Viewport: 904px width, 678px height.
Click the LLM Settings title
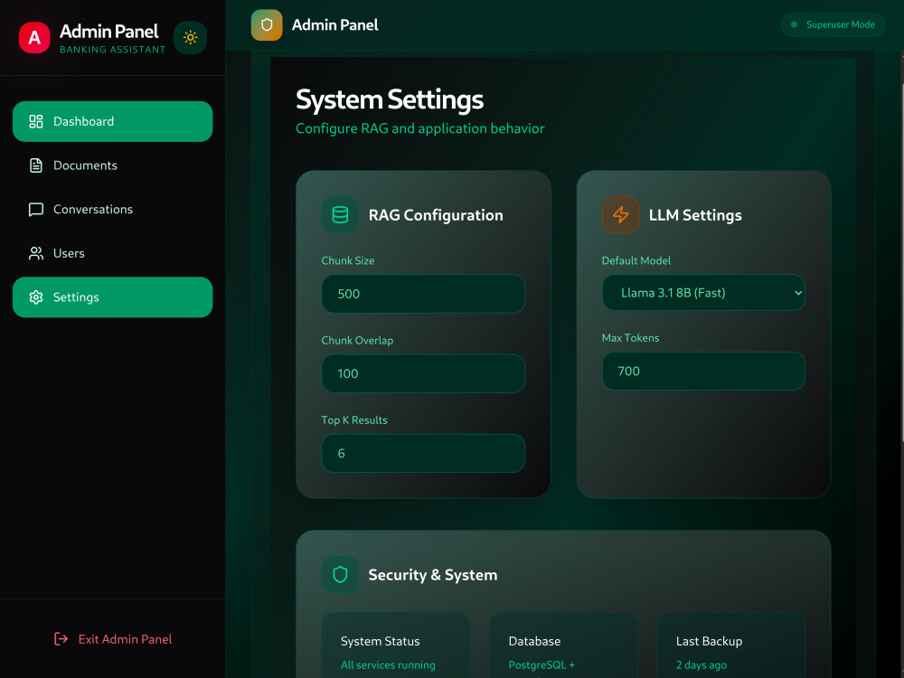[x=695, y=215]
